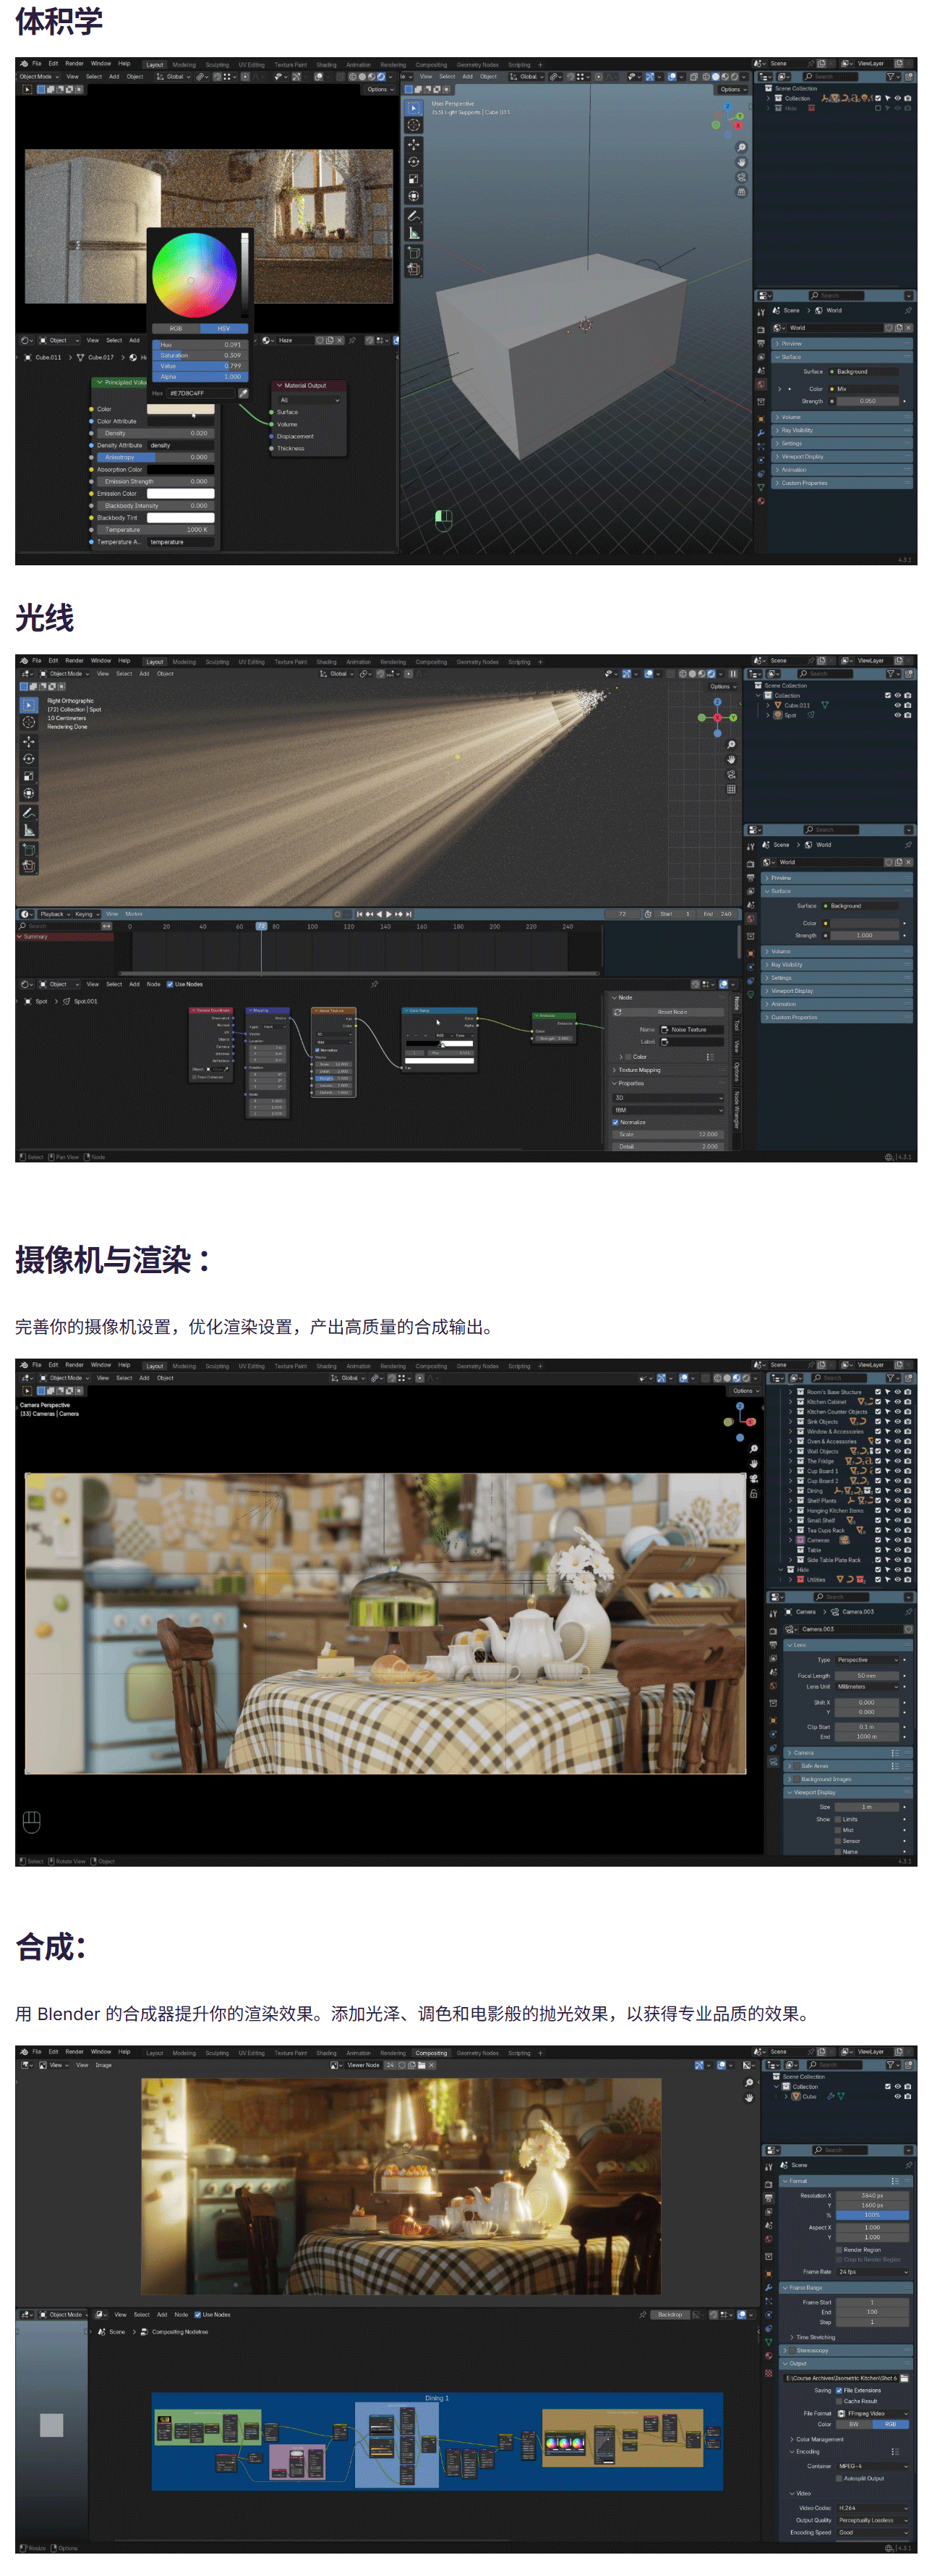Click the Hex color value field
The height and width of the screenshot is (2576, 932).
point(200,393)
